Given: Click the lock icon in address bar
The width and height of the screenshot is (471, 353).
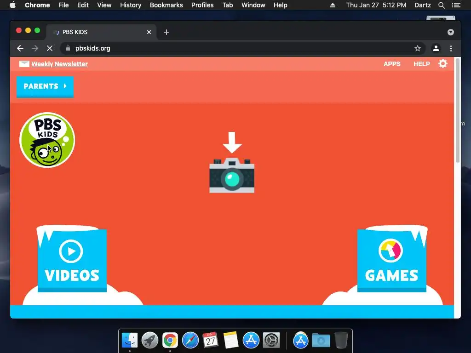Looking at the screenshot, I should point(68,48).
